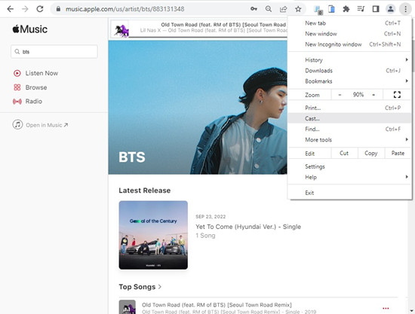This screenshot has width=415, height=314.
Task: Expand Top Songs chevron
Action: coord(160,287)
